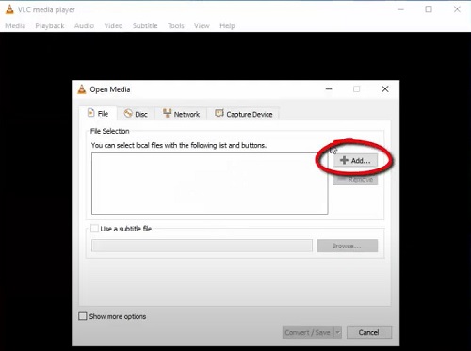Viewport: 471px width, 351px height.
Task: Open the Convert / Save dropdown arrow
Action: pos(337,332)
